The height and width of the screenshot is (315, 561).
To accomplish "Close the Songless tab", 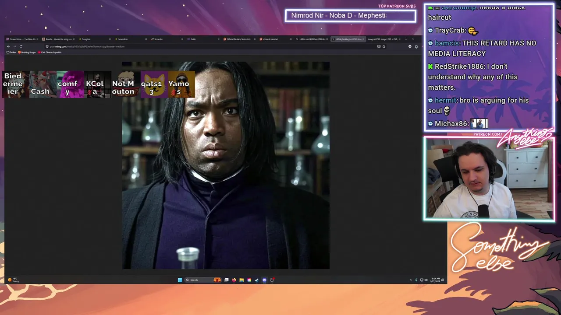I will (x=110, y=39).
